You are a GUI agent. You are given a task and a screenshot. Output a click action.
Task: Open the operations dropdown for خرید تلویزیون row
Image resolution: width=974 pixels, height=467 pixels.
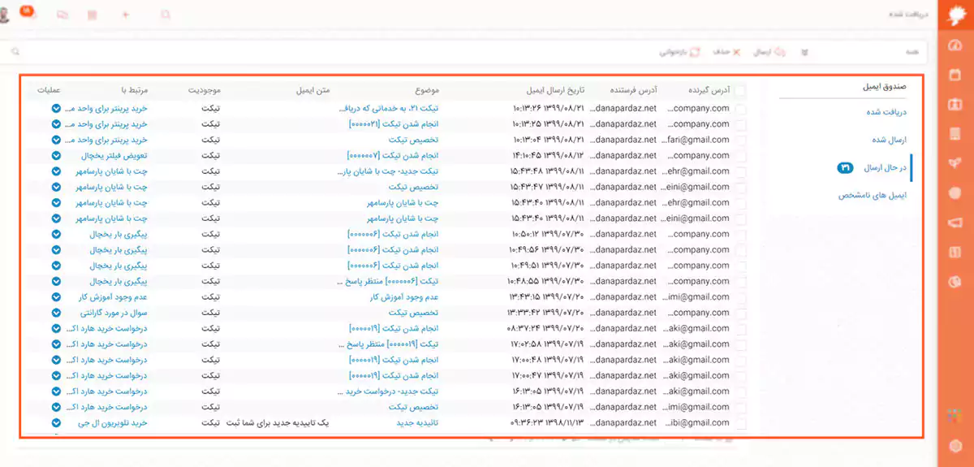[x=56, y=423]
